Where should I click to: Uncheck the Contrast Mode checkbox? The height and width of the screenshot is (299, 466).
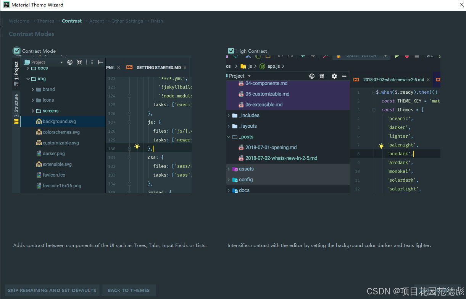[16, 50]
